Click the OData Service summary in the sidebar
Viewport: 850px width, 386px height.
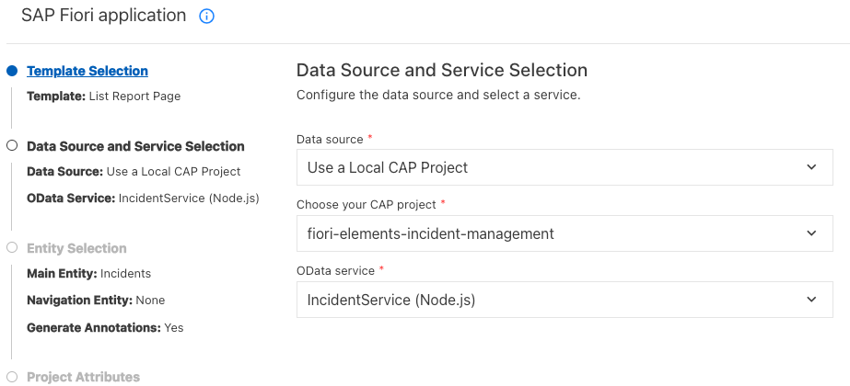click(143, 198)
